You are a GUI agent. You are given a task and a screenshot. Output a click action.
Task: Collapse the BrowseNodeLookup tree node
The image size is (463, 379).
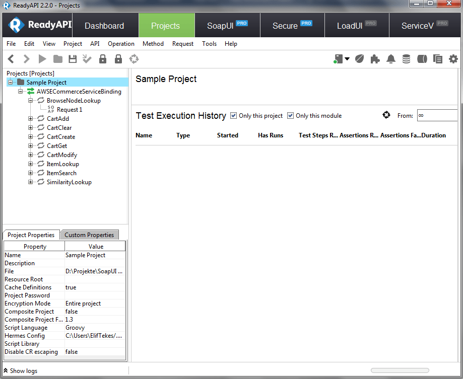(x=31, y=101)
